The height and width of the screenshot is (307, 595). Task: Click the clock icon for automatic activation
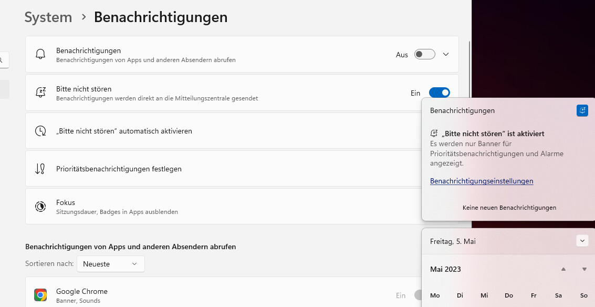[x=40, y=131]
